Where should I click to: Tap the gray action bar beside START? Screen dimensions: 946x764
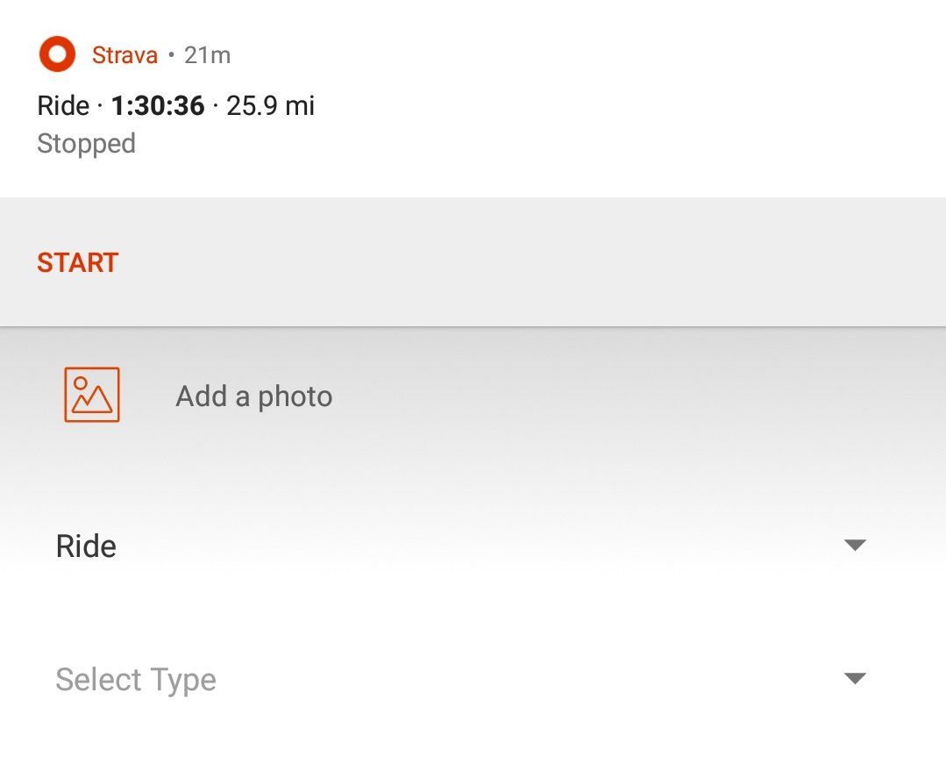coord(526,262)
